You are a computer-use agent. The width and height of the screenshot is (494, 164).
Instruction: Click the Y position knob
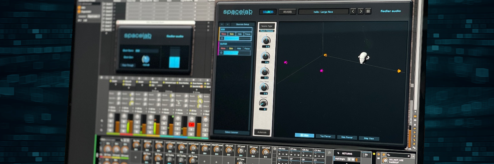click(265, 56)
